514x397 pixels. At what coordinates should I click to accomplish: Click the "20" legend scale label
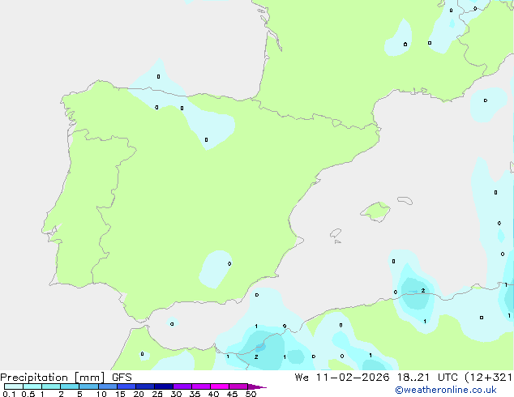[139, 394]
